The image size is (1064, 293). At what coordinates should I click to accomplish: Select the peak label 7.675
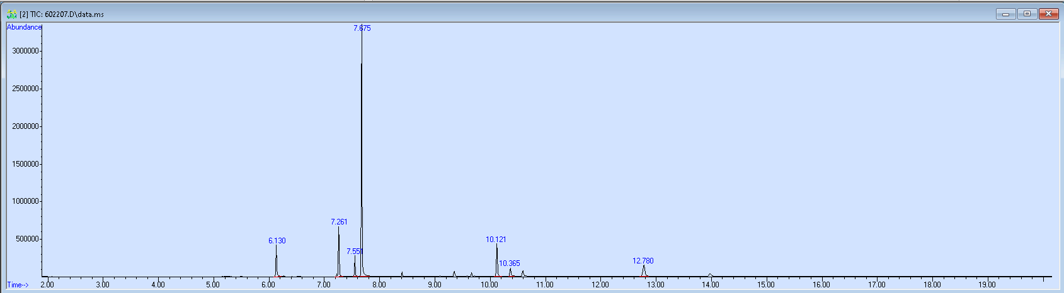pos(362,28)
